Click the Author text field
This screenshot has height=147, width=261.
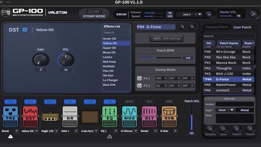[x=235, y=104]
